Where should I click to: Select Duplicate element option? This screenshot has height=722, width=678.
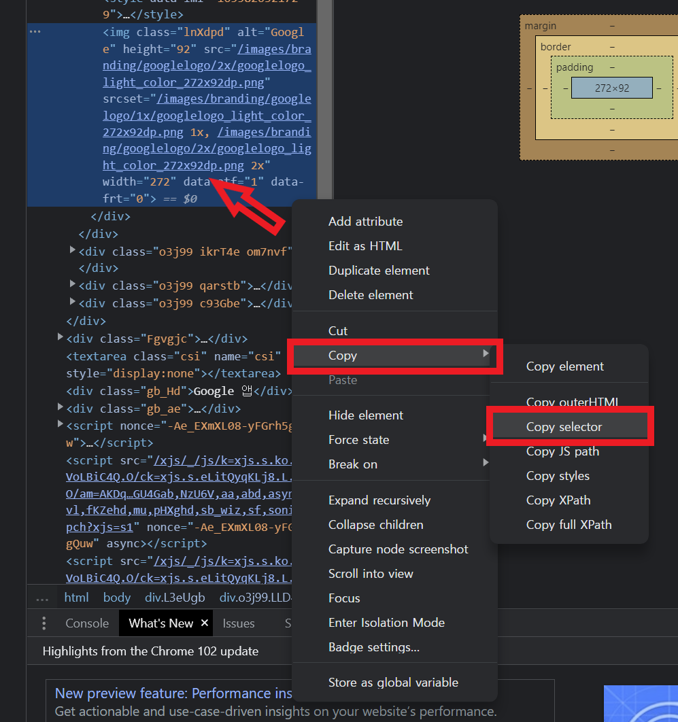[x=379, y=271]
